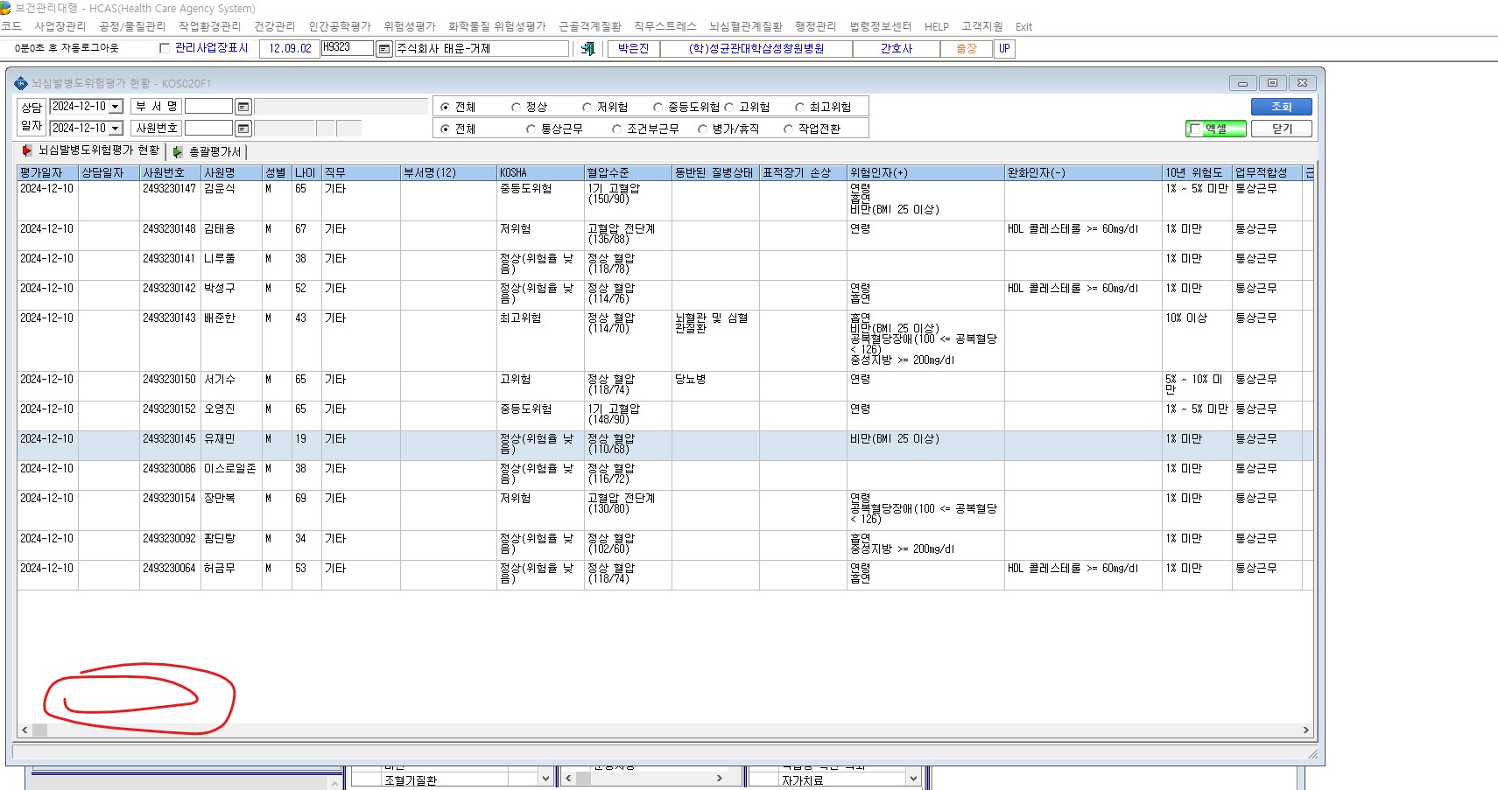1498x790 pixels.
Task: Click the 조회 search button
Action: (1281, 107)
